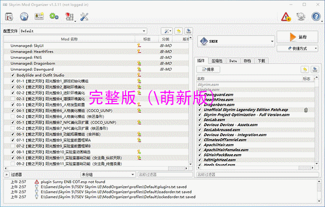Image resolution: width=325 pixels, height=207 pixels.
Task: Disable the 01-1 mod checkbox
Action: click(x=12, y=81)
